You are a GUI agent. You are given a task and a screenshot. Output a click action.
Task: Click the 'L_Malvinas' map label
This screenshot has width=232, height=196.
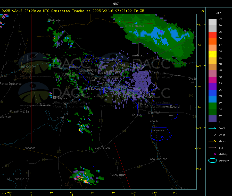point(102,96)
